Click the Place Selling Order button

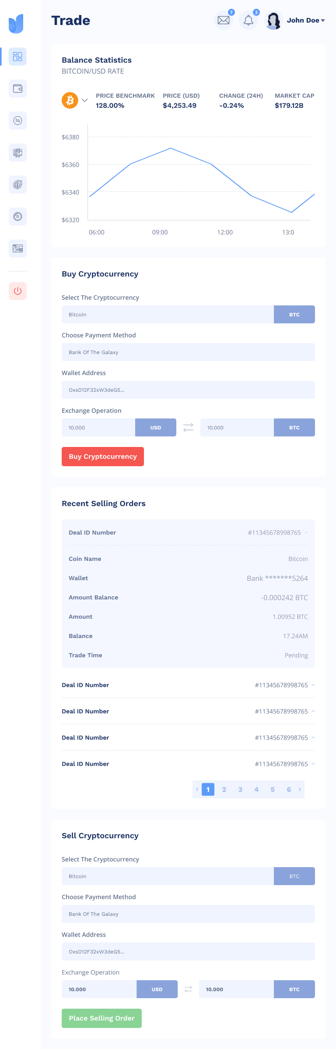tap(101, 1018)
